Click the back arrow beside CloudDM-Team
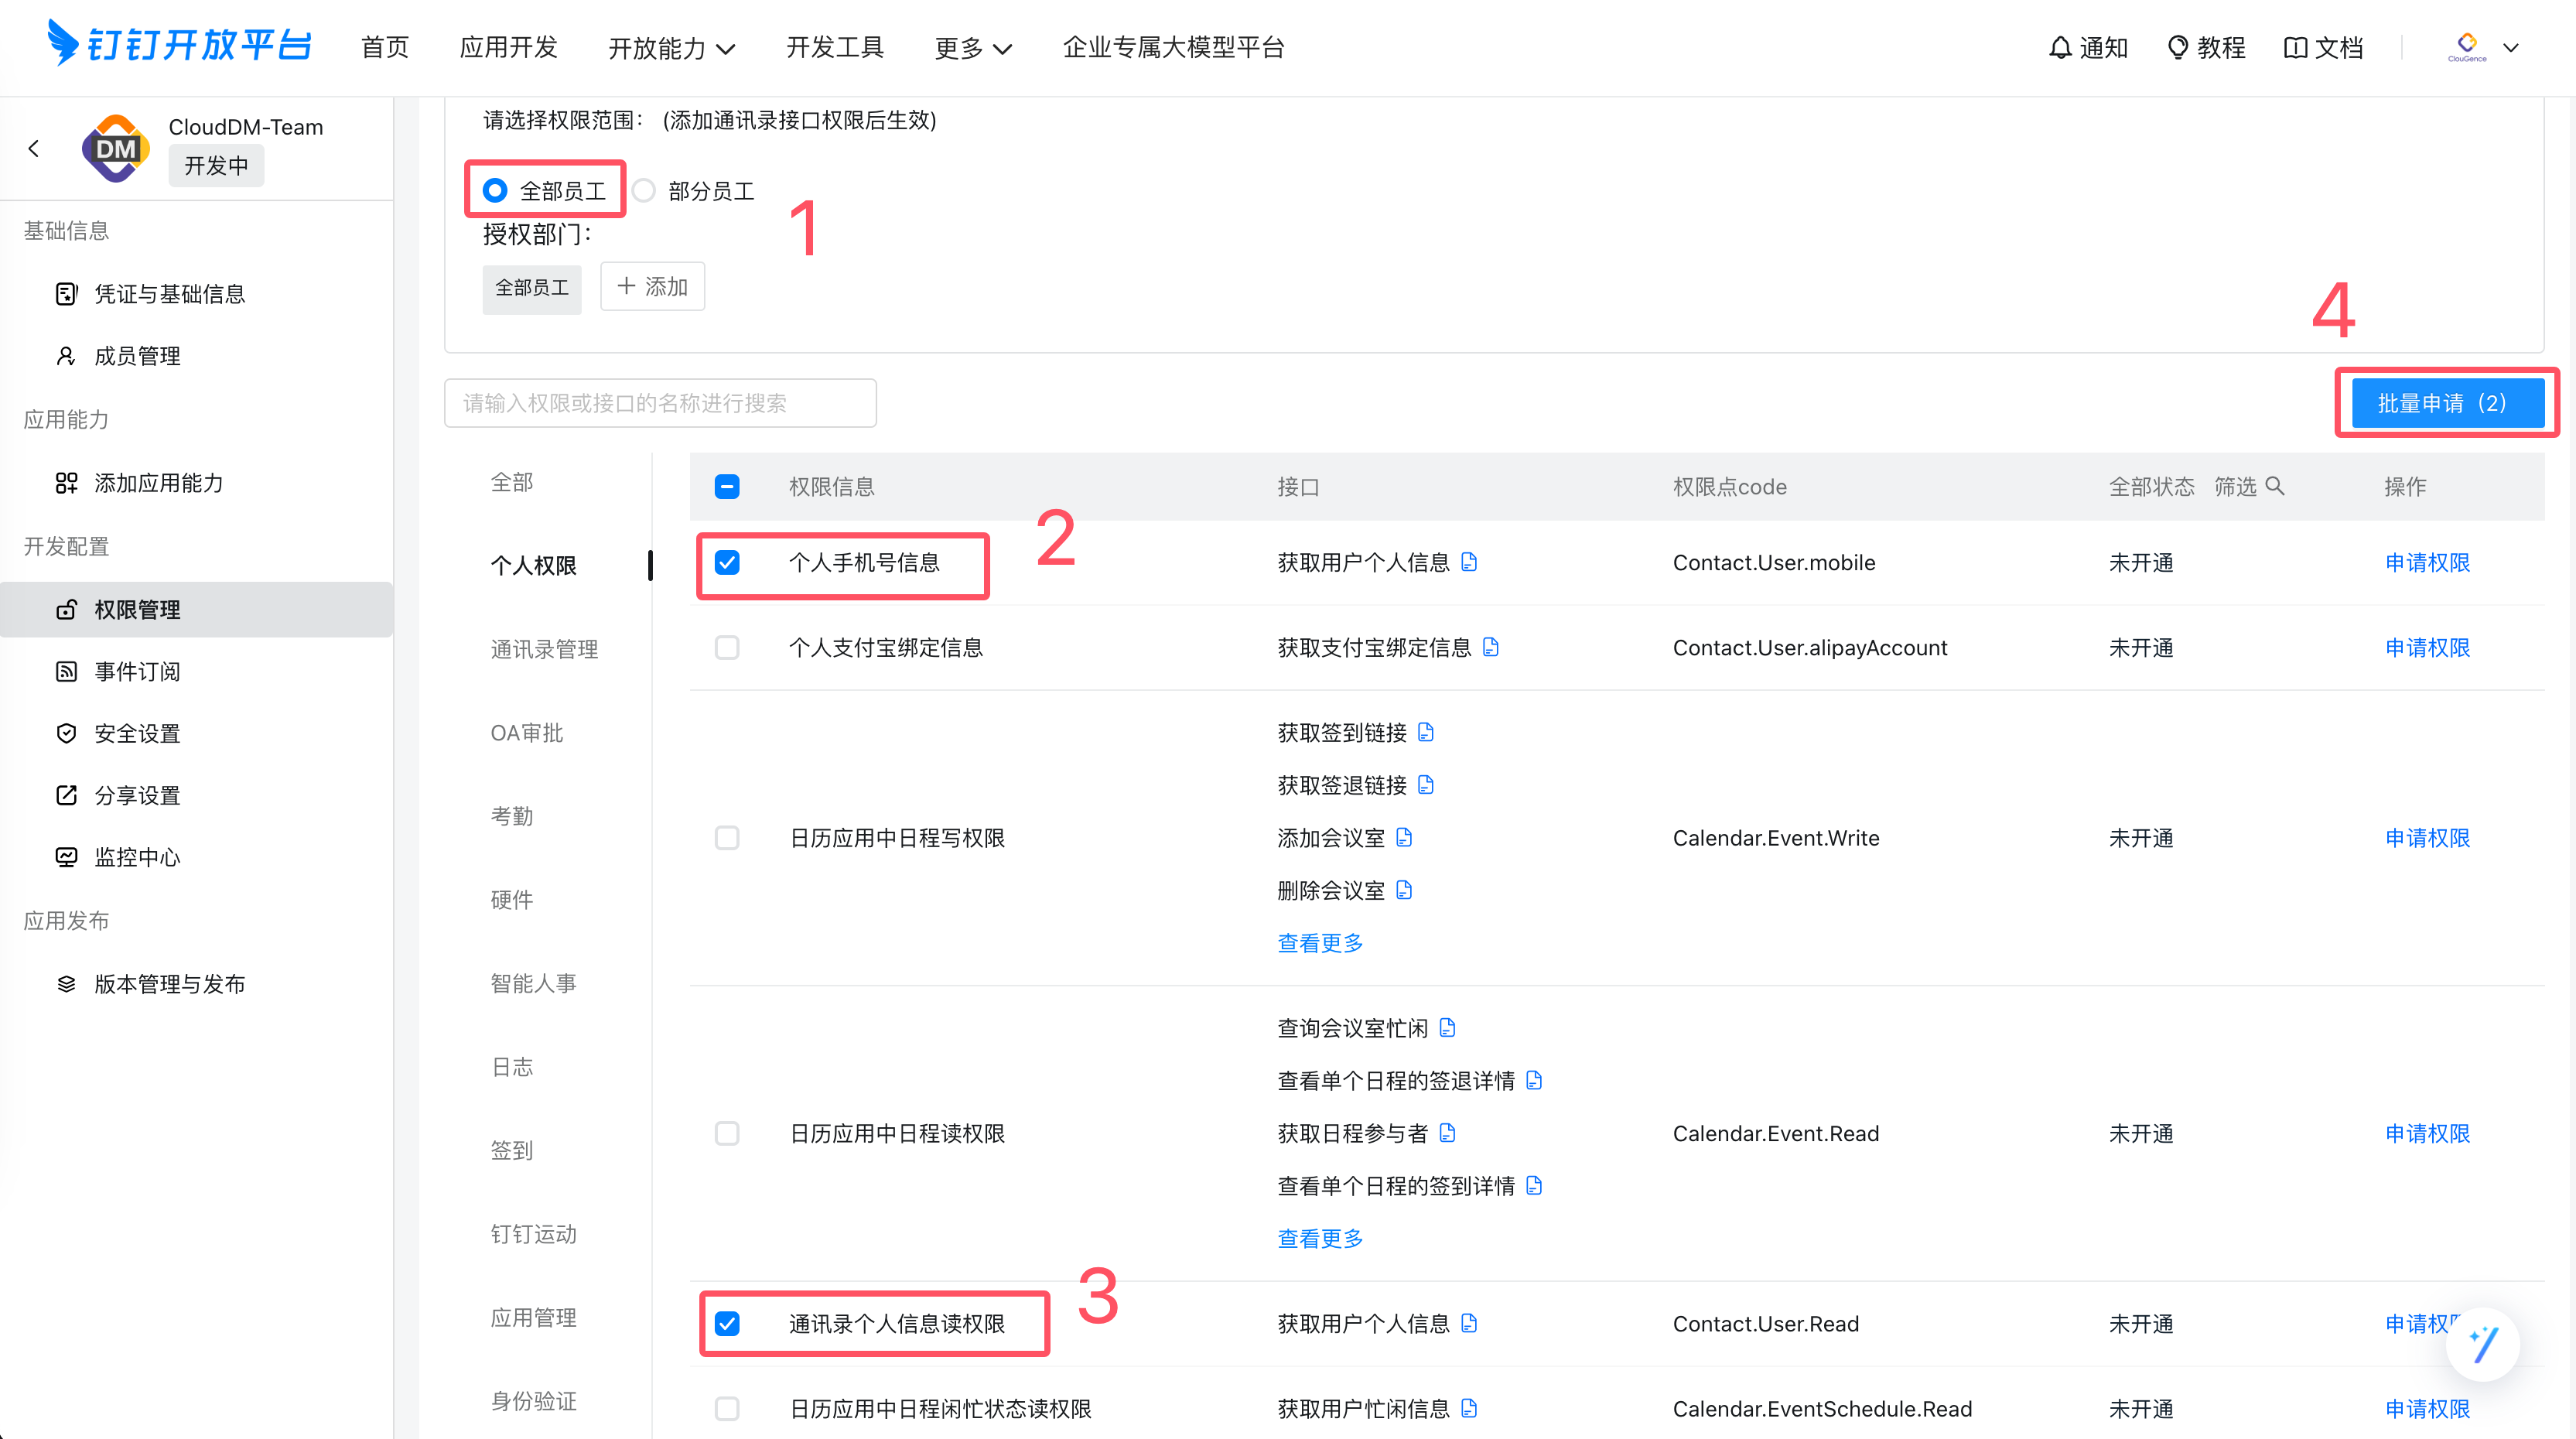This screenshot has width=2576, height=1439. pos(34,148)
